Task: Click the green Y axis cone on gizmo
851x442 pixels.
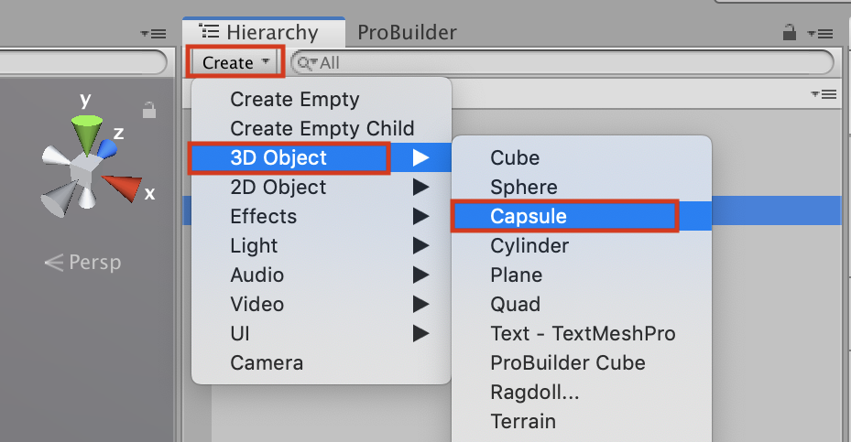Action: 88,133
